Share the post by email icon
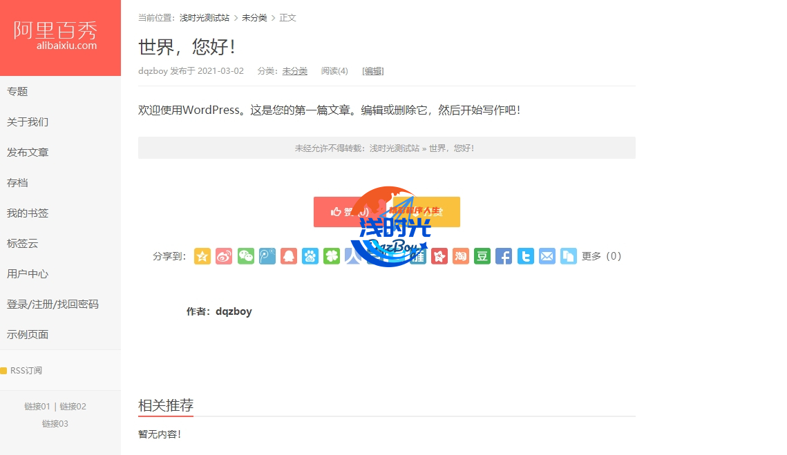This screenshot has height=455, width=787. click(547, 256)
